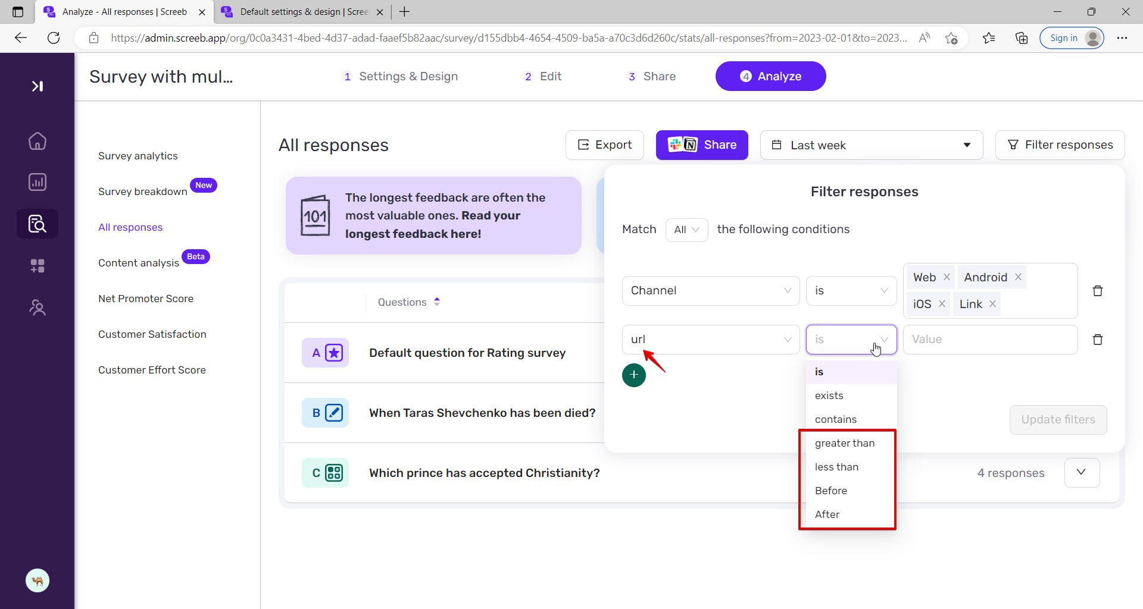Open the Home icon in sidebar
Viewport: 1143px width, 609px height.
click(x=38, y=141)
